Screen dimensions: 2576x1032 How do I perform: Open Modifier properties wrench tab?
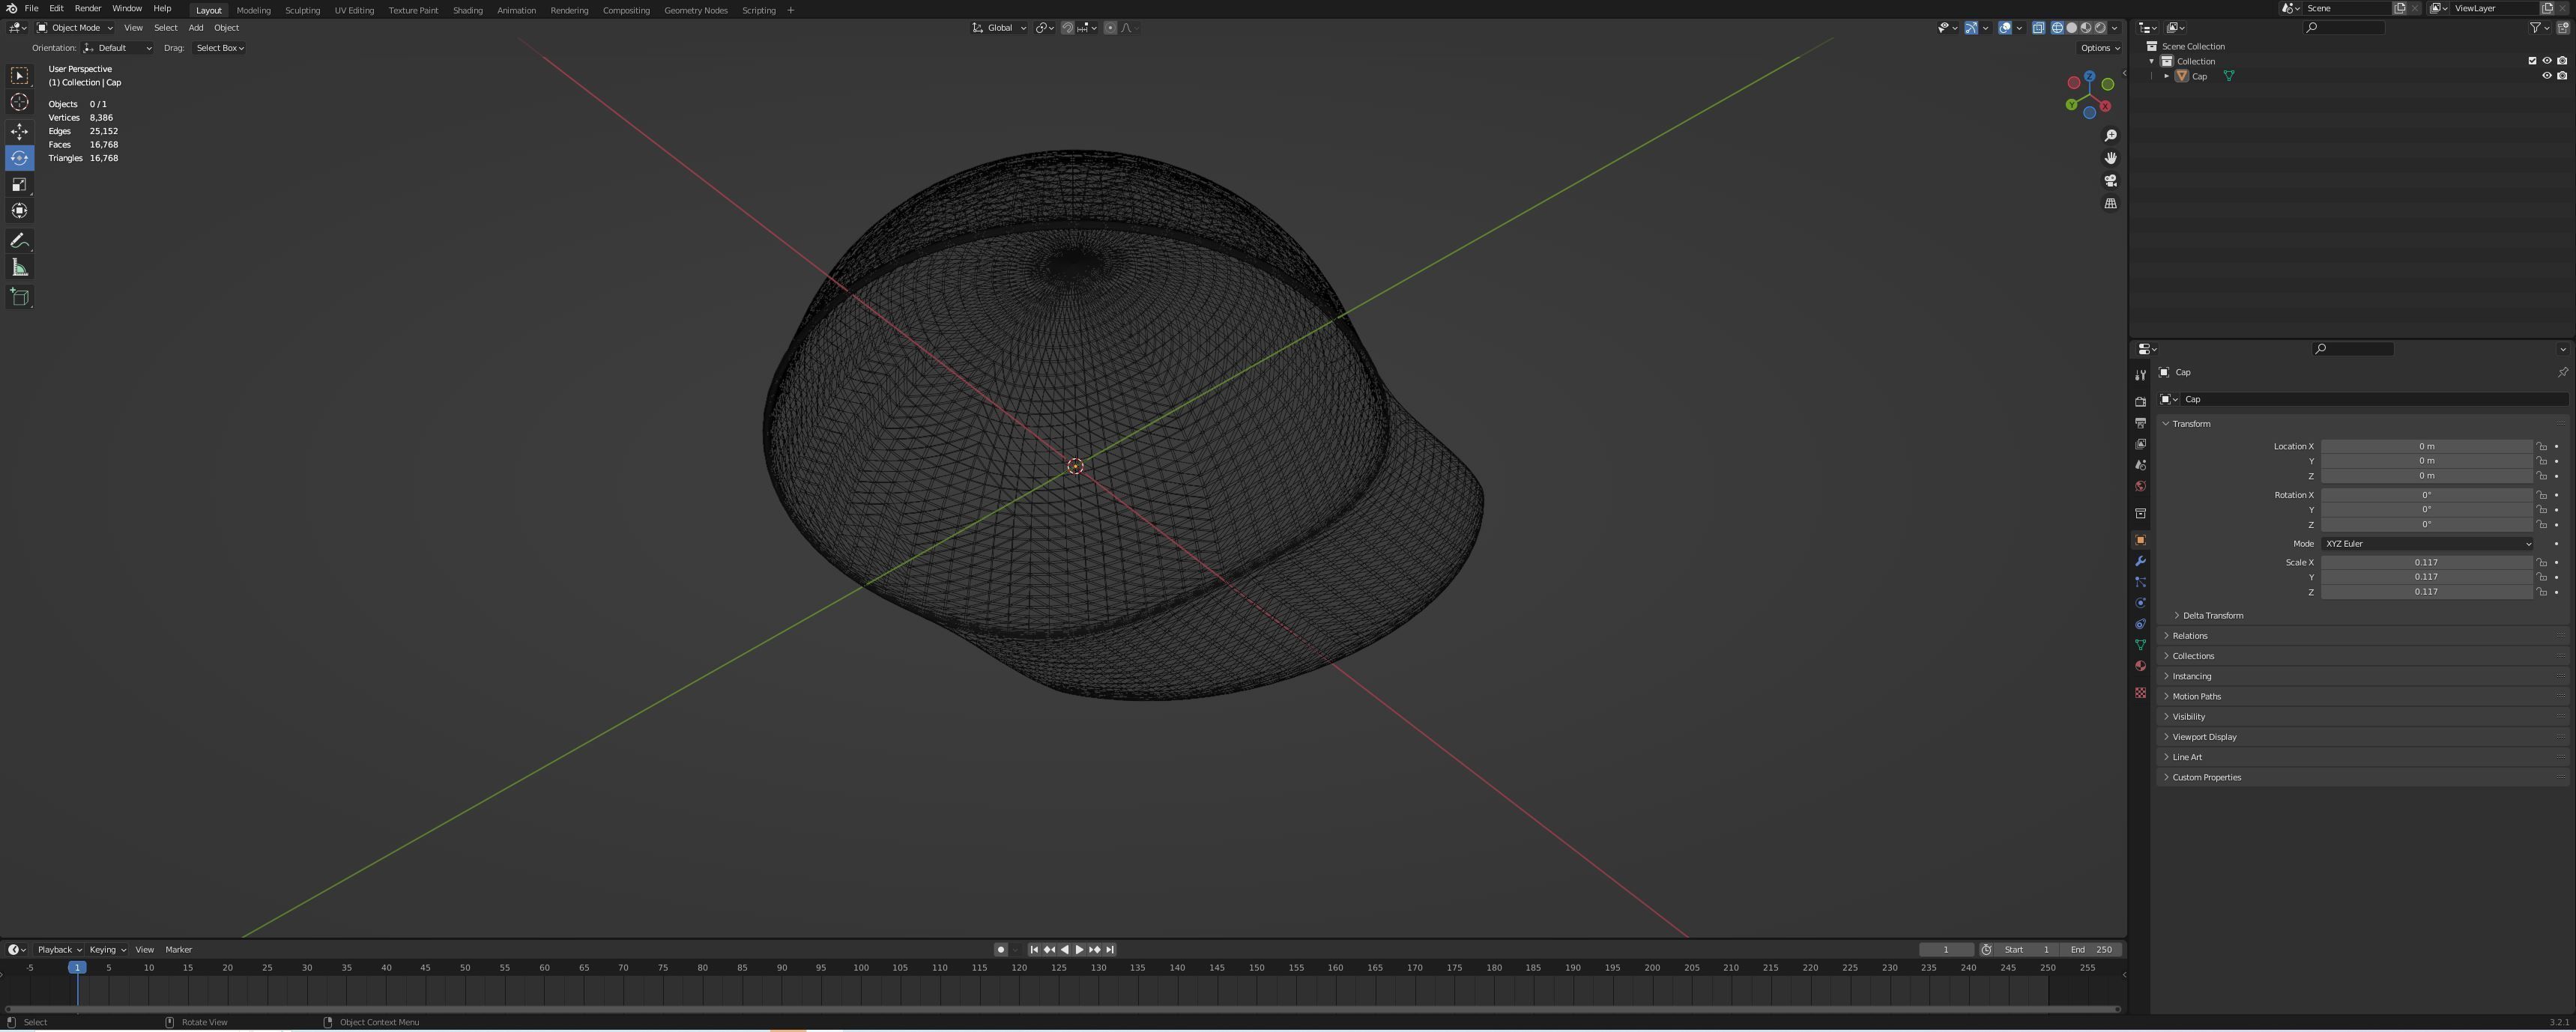coord(2140,561)
